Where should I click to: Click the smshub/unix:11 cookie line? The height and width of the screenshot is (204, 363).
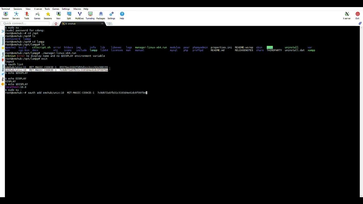56,67
